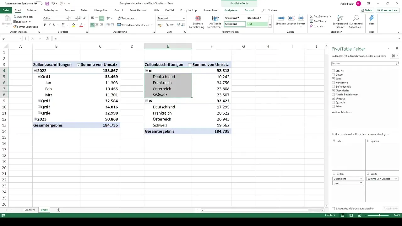Click the insert function fx icon
Screen dimensions: 402x226
click(48, 39)
